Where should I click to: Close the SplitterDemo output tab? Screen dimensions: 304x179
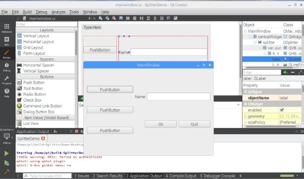tap(43, 139)
